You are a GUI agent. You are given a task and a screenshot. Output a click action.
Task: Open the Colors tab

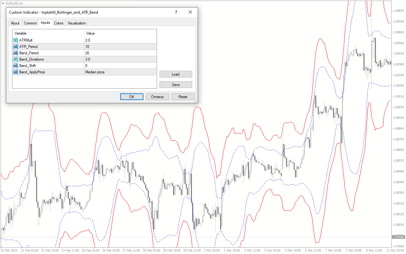[x=59, y=23]
